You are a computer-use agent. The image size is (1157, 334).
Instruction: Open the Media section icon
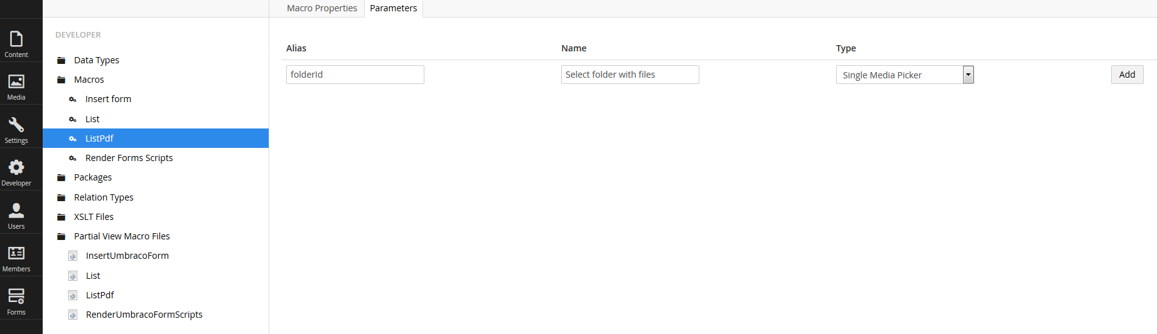point(16,81)
